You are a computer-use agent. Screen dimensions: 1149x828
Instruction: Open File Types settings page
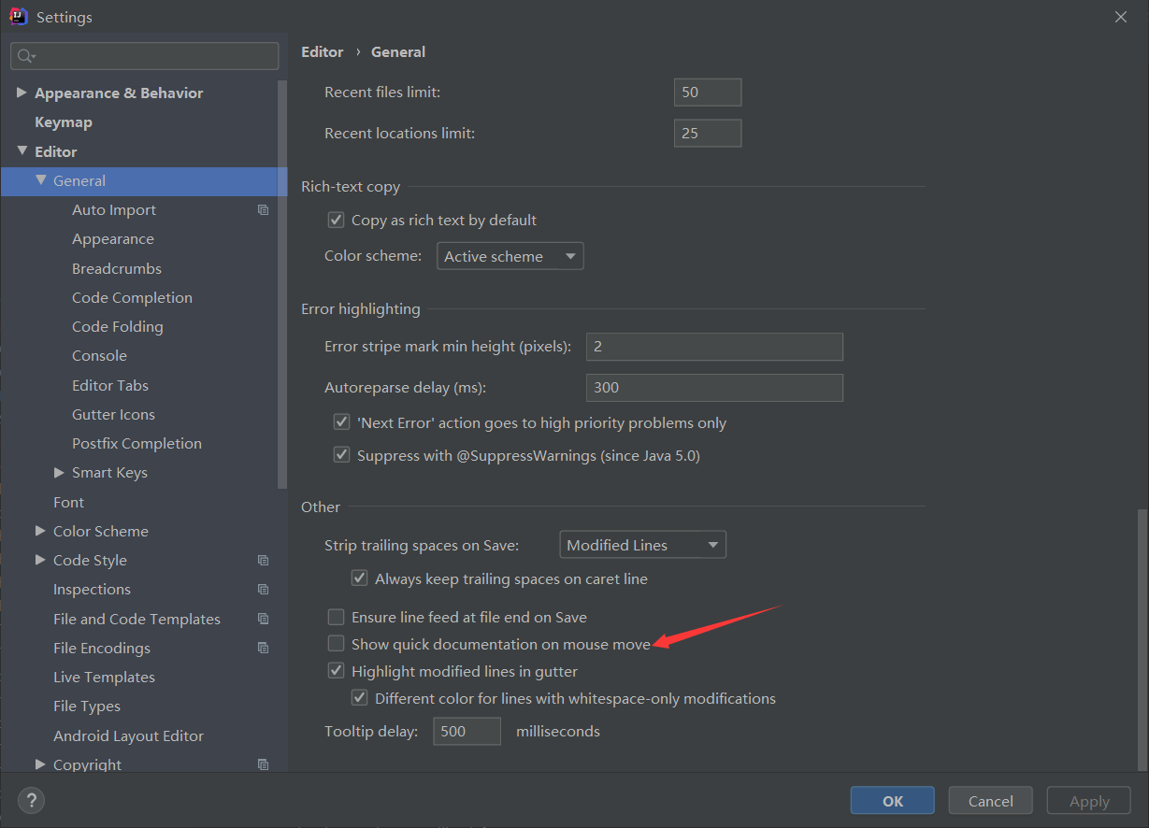(x=87, y=707)
